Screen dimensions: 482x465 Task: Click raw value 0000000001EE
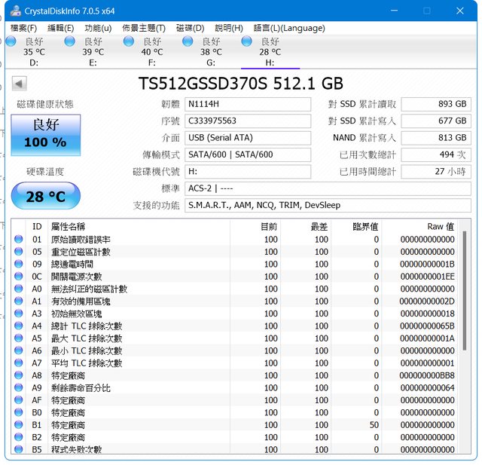427,277
